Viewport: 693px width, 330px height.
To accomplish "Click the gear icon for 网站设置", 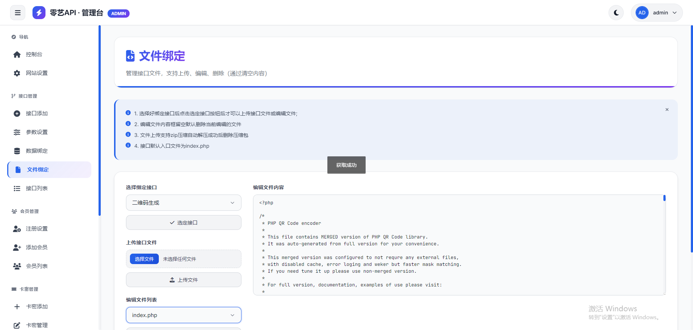I will click(x=17, y=73).
